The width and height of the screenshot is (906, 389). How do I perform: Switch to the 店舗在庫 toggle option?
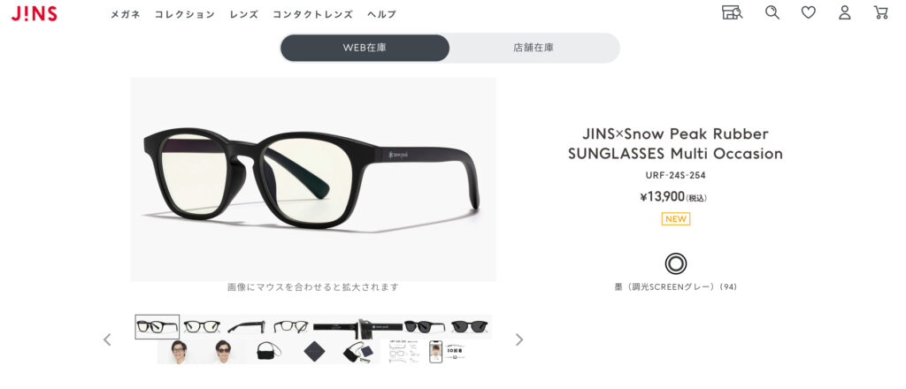534,48
